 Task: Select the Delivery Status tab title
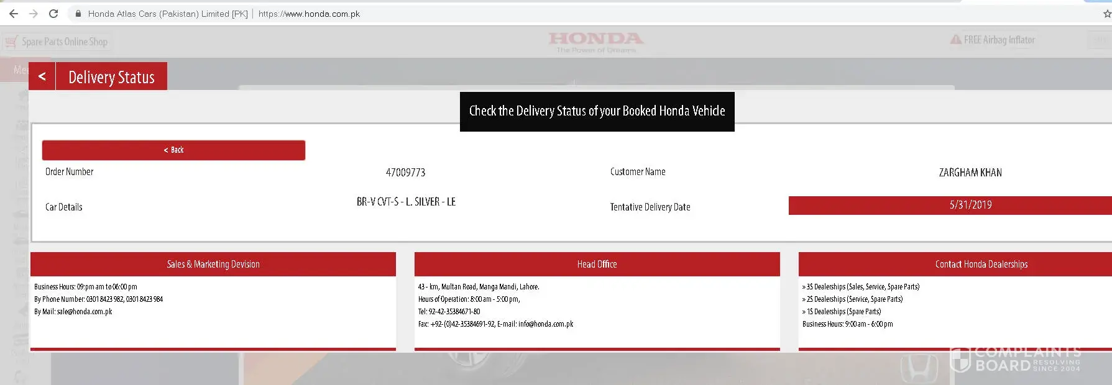(111, 77)
